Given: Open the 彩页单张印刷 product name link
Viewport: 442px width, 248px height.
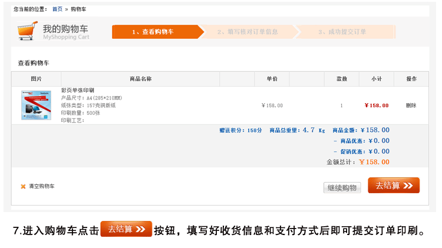Looking at the screenshot, I should (77, 90).
